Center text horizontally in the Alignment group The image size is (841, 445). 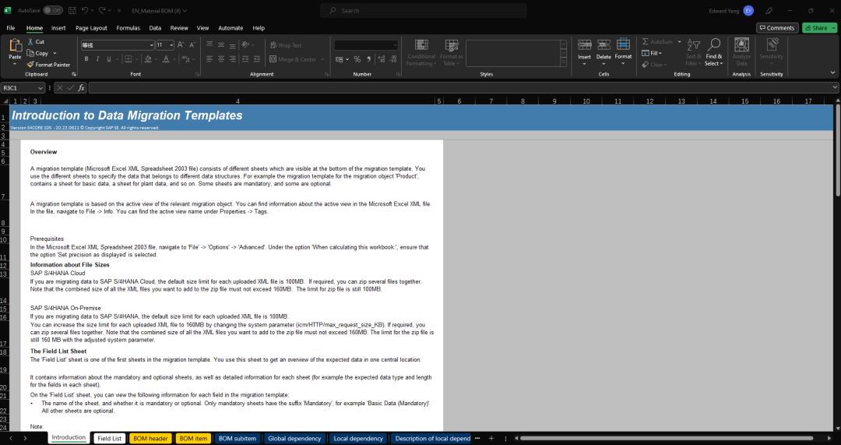click(x=221, y=59)
